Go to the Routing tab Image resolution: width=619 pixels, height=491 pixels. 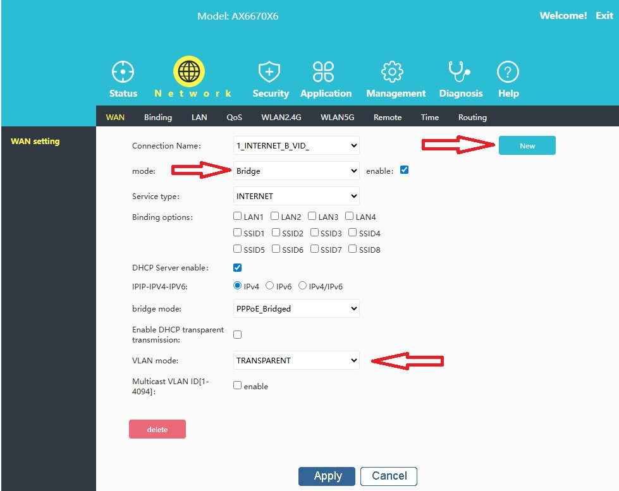472,117
